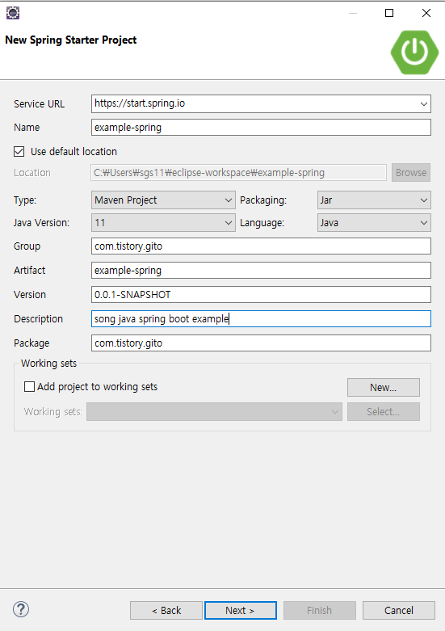Focus the Artifact field

(x=261, y=271)
